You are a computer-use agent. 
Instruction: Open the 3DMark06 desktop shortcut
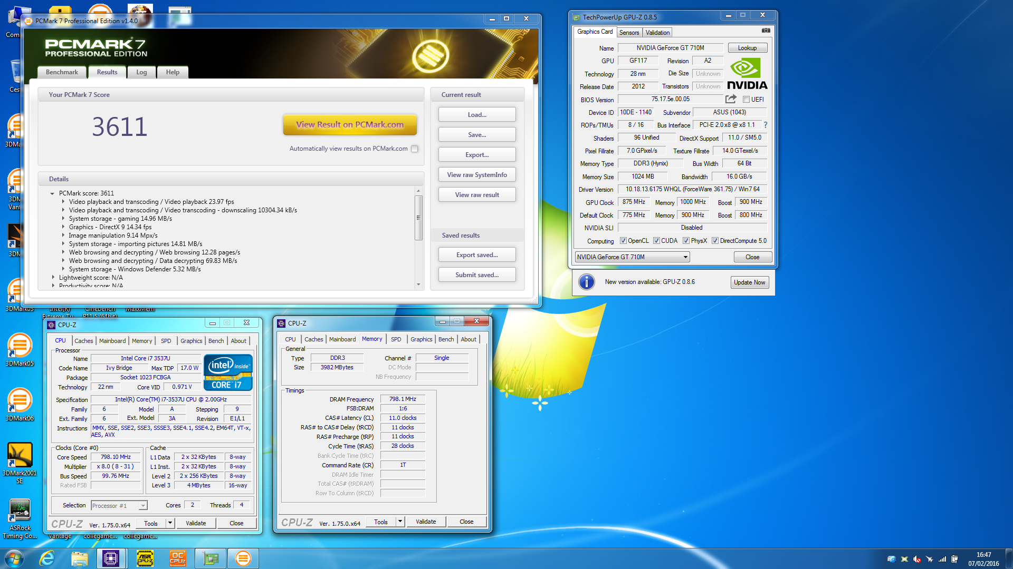click(20, 404)
